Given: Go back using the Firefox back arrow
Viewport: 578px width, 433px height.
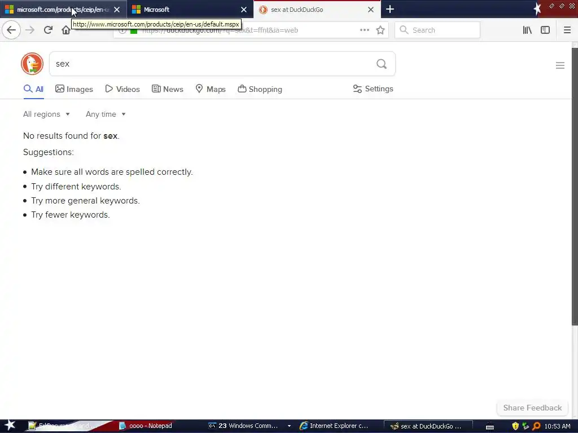Looking at the screenshot, I should (11, 30).
